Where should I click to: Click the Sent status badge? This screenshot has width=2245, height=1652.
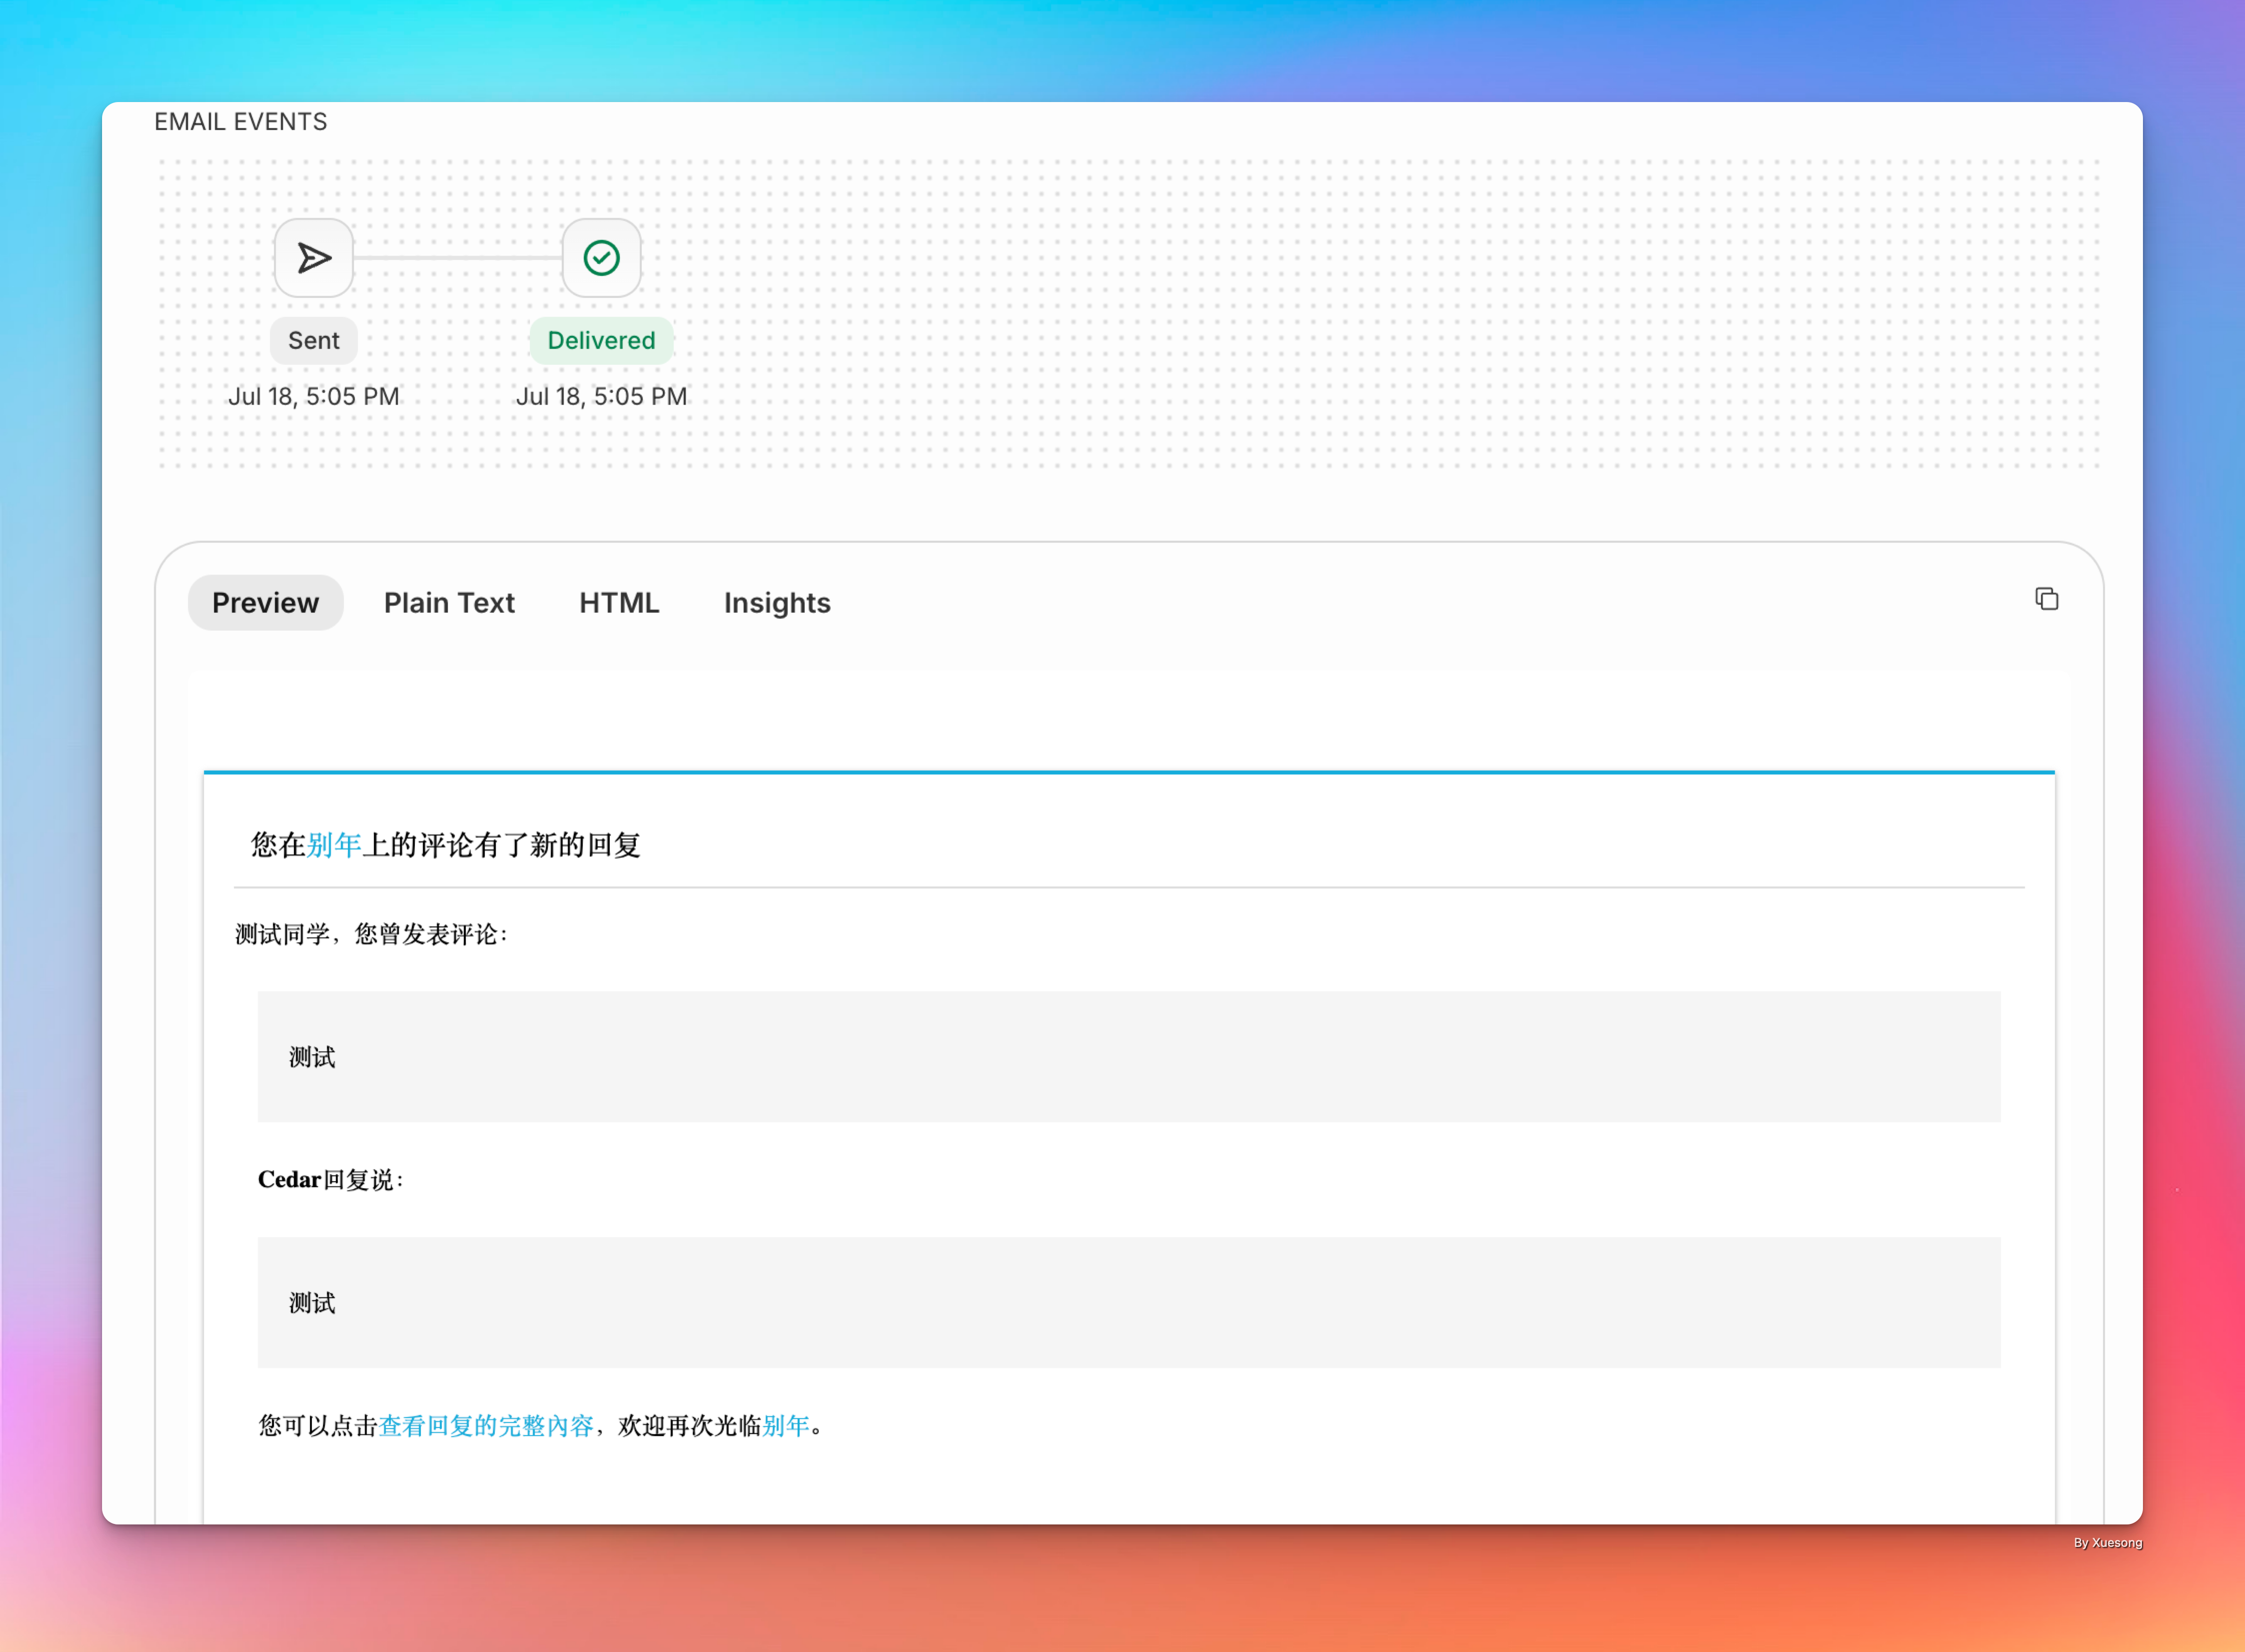point(314,340)
